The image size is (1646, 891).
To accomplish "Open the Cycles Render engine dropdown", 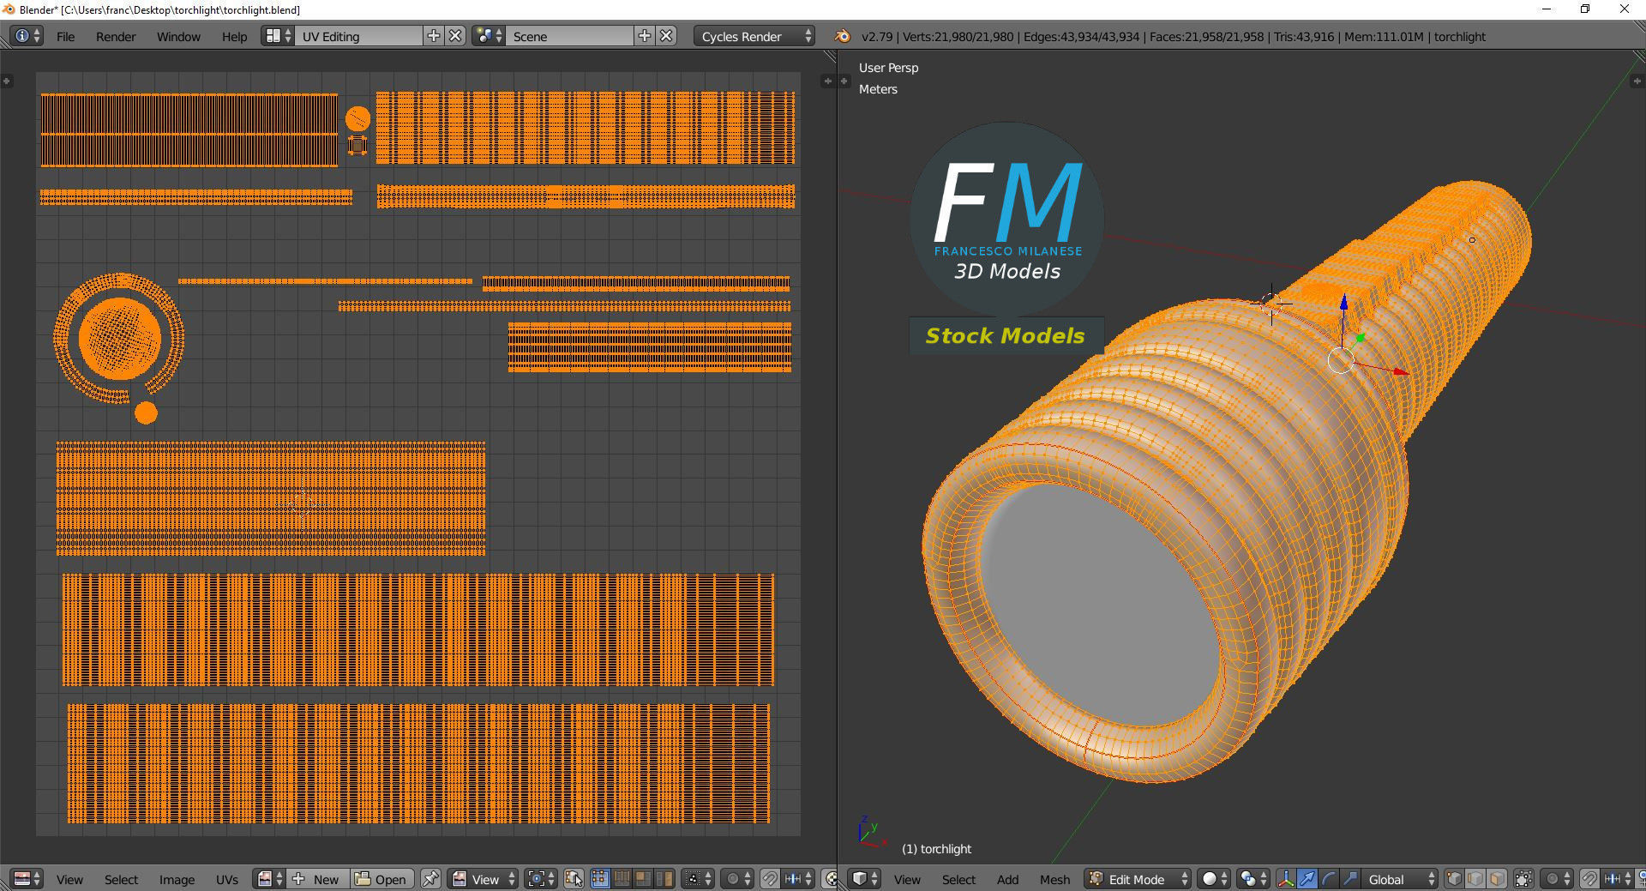I will coord(754,36).
